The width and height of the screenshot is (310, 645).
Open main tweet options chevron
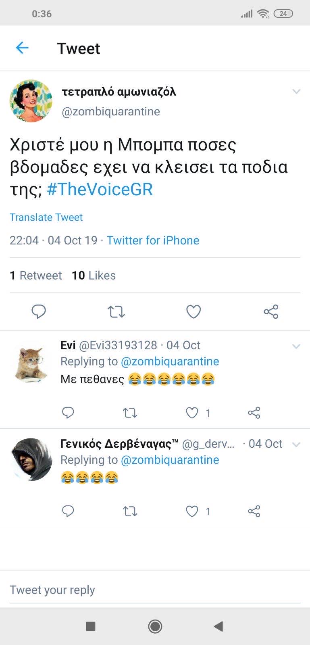[x=296, y=92]
